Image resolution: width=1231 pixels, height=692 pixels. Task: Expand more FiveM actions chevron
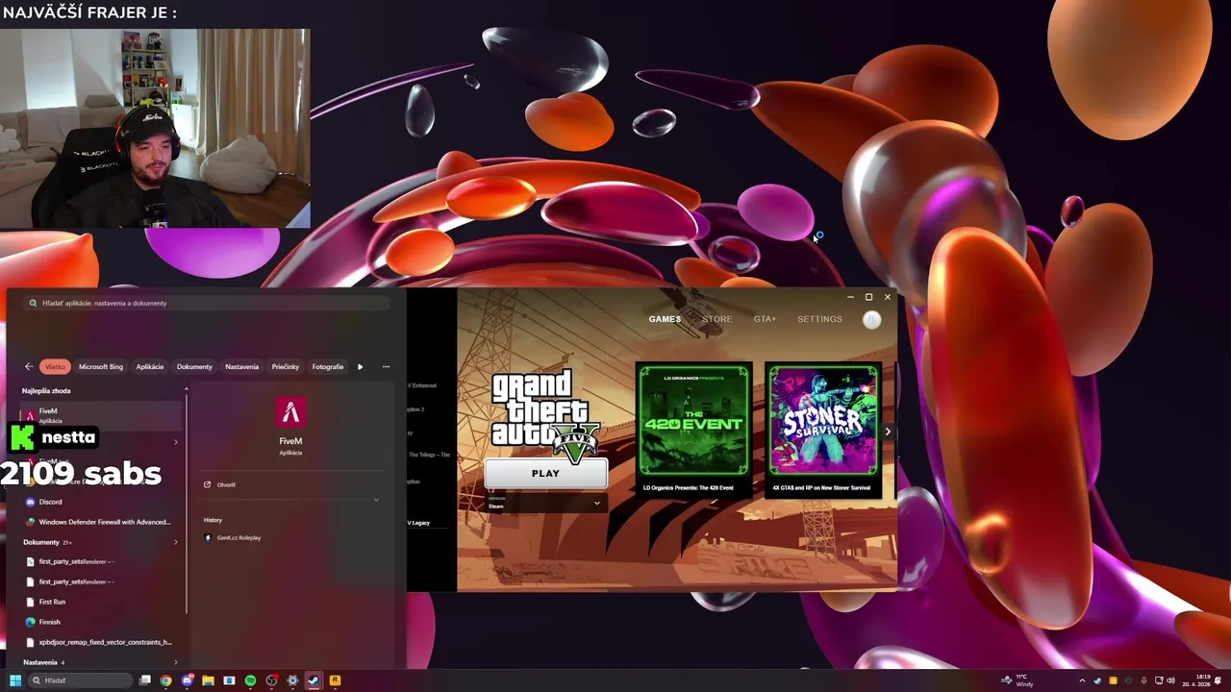pyautogui.click(x=376, y=500)
